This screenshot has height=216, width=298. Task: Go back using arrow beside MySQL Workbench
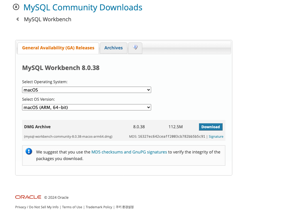click(18, 19)
